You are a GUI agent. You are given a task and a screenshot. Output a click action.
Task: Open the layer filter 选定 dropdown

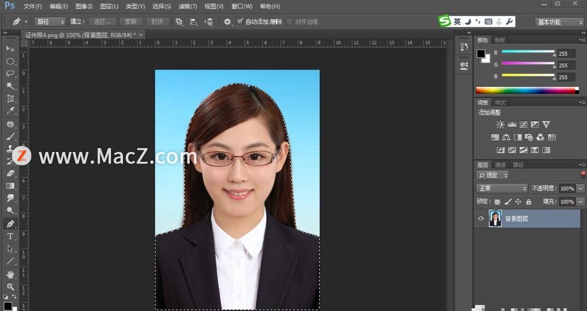(x=492, y=175)
